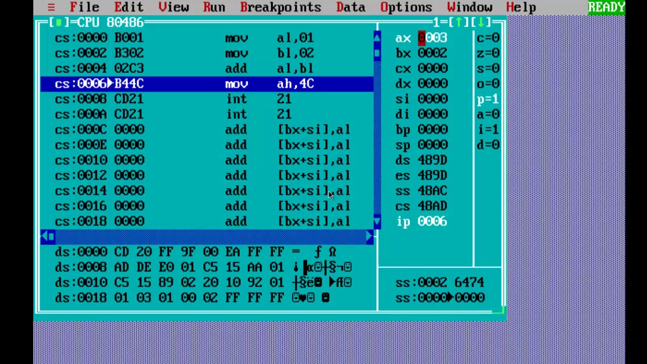Click the code pane scroll-down arrow
This screenshot has width=647, height=364.
pyautogui.click(x=377, y=221)
